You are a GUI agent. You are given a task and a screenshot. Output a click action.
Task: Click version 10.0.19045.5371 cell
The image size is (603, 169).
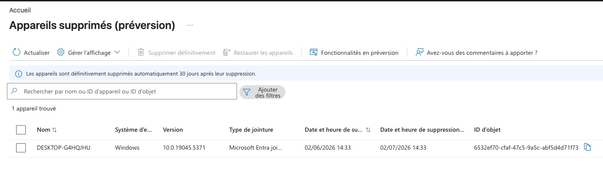point(184,148)
